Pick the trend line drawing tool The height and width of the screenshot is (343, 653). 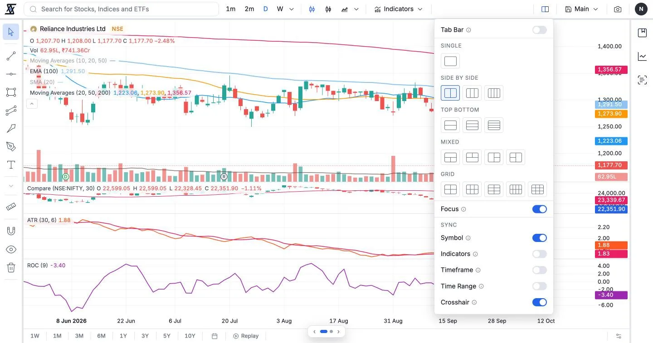11,56
